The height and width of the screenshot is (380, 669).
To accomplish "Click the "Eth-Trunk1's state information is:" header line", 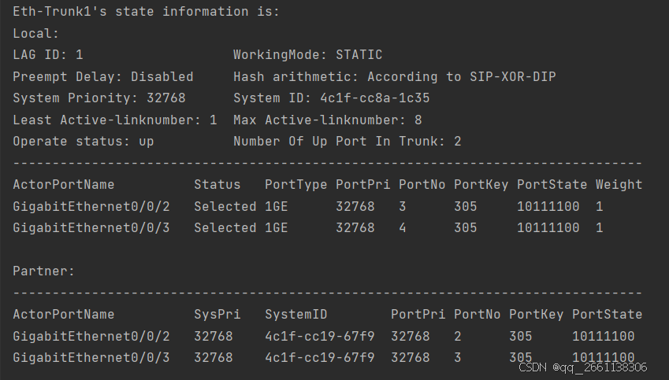I will [146, 13].
